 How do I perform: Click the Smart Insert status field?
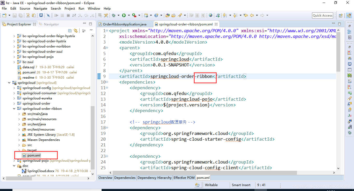241,185
